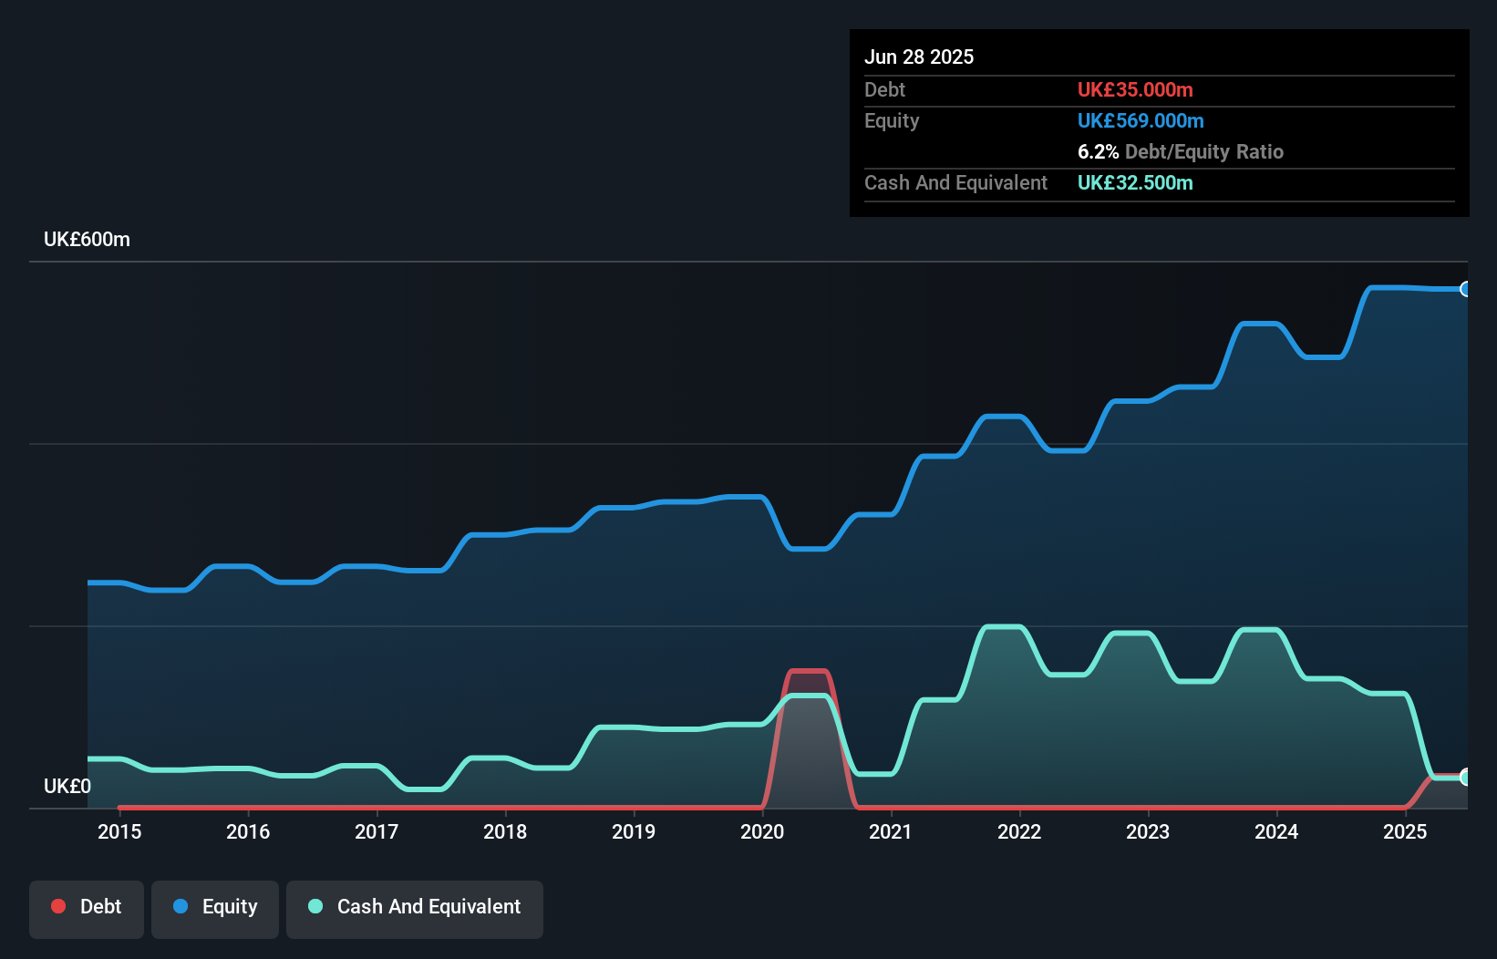This screenshot has width=1497, height=959.
Task: Select the 2020 axis label
Action: (x=762, y=831)
